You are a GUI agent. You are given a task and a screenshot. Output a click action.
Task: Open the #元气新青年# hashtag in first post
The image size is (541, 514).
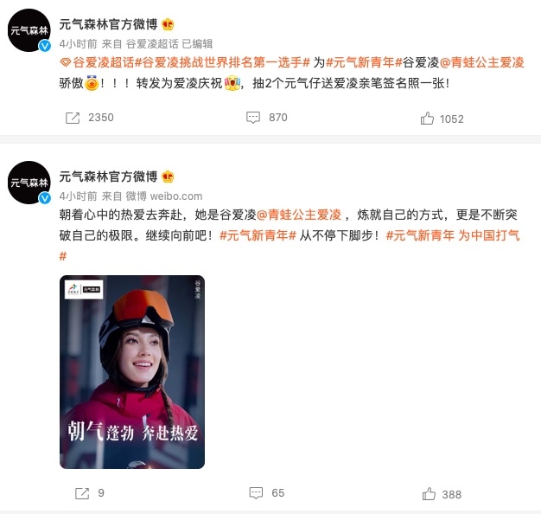365,62
